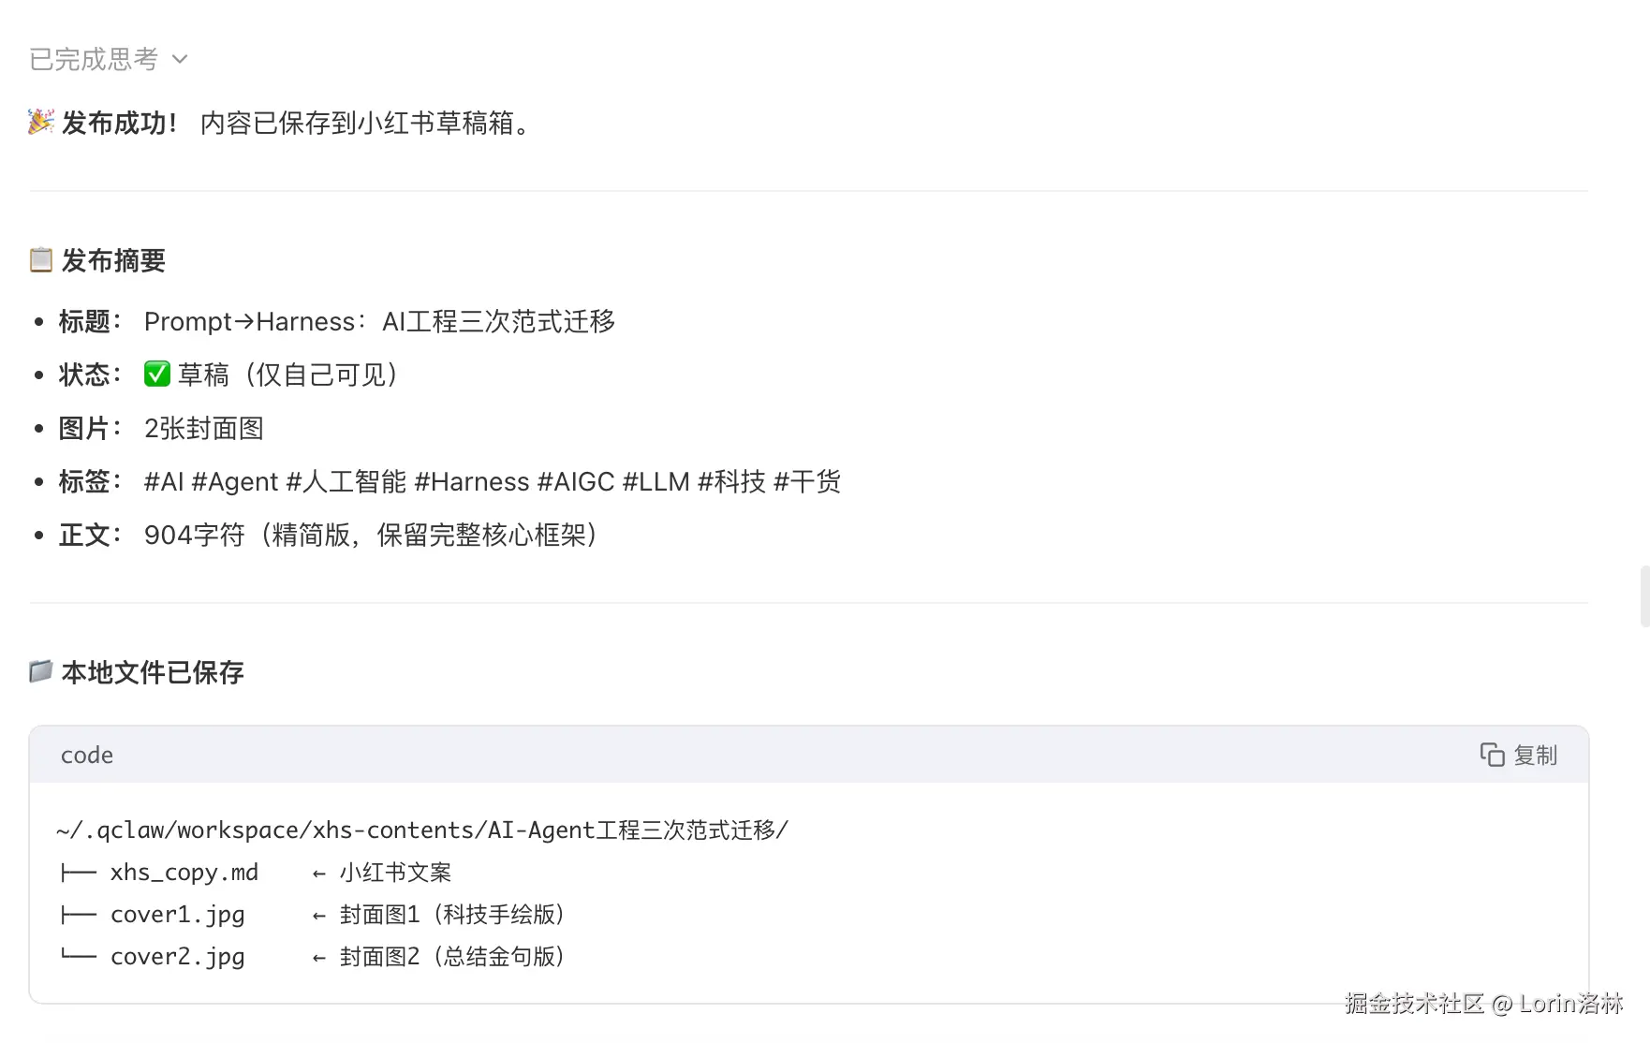
Task: Select the cover2.jpg file entry
Action: [177, 957]
